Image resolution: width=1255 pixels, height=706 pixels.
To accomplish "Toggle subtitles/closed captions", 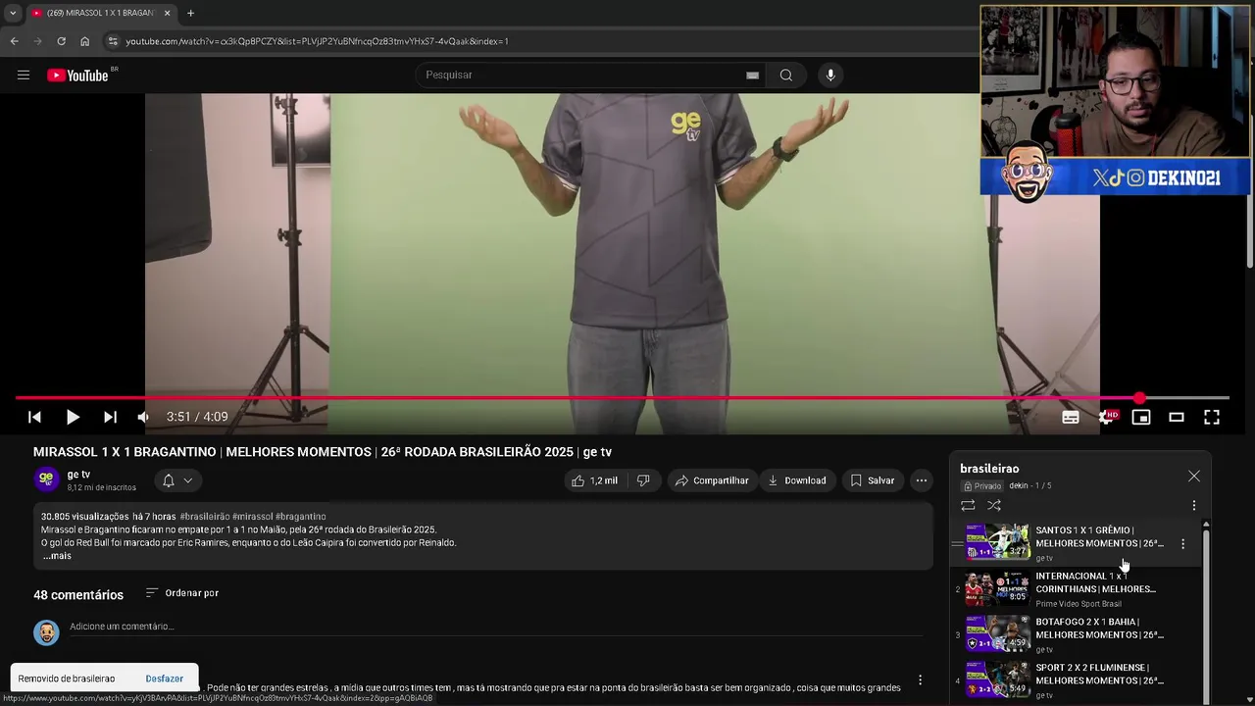I will 1071,417.
